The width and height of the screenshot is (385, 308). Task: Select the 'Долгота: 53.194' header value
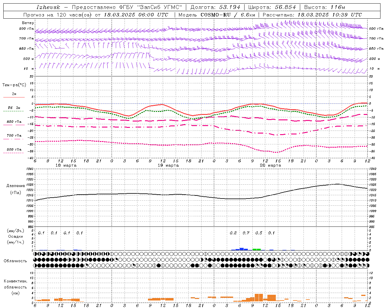[x=215, y=7]
